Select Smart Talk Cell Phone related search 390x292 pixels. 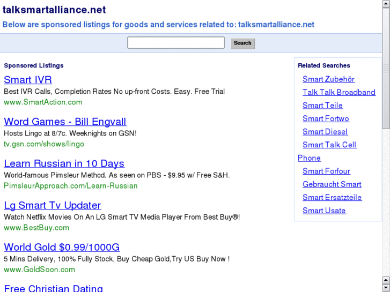click(x=329, y=145)
